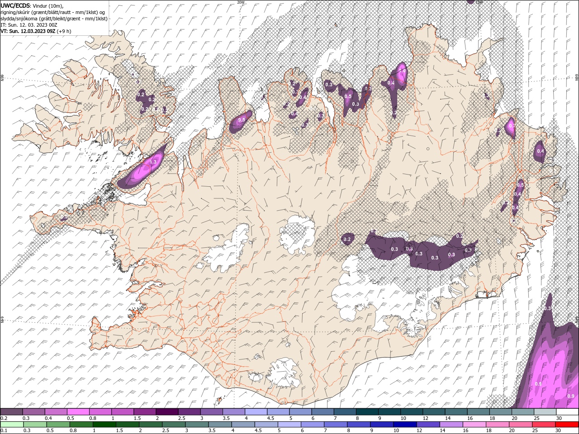Select palest green rain swatch between 0.1 and 0.3
579x434 pixels.
click(12, 425)
